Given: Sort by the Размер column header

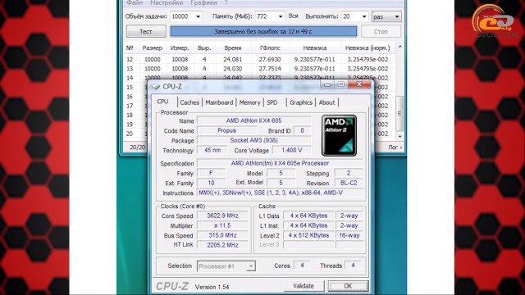Looking at the screenshot, I should pyautogui.click(x=152, y=48).
